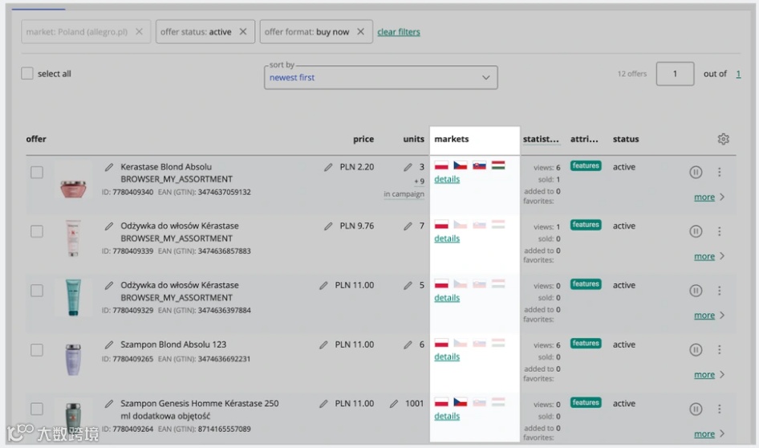Image resolution: width=759 pixels, height=448 pixels.
Task: Click the status column header
Action: click(x=626, y=139)
